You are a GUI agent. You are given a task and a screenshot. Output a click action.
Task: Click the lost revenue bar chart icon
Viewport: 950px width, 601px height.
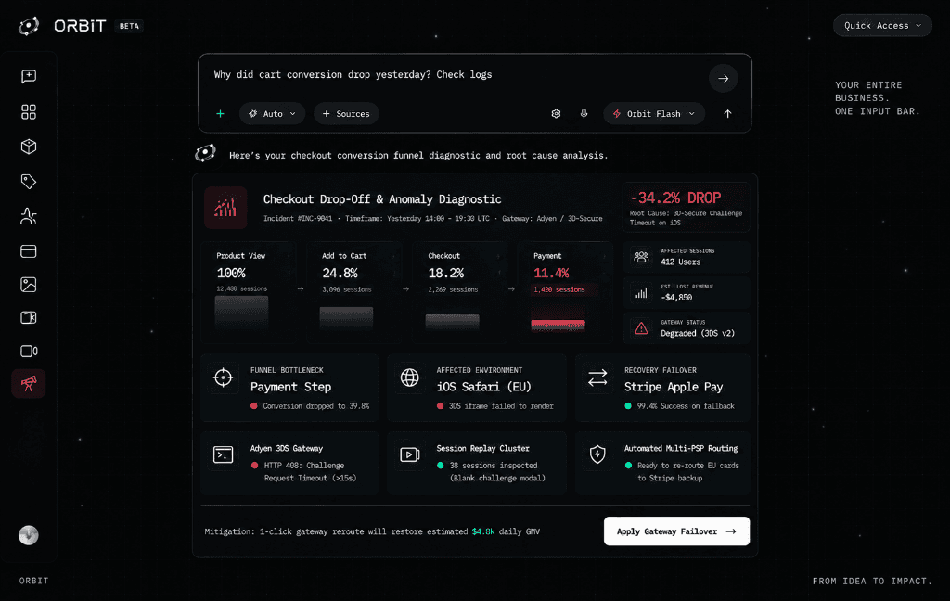click(x=641, y=293)
